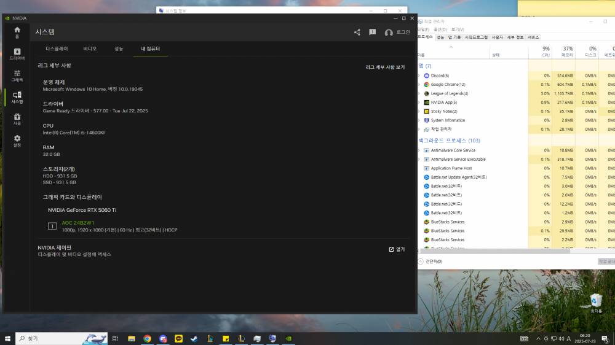
Task: Click the taskbar search box 찾기
Action: click(61, 339)
